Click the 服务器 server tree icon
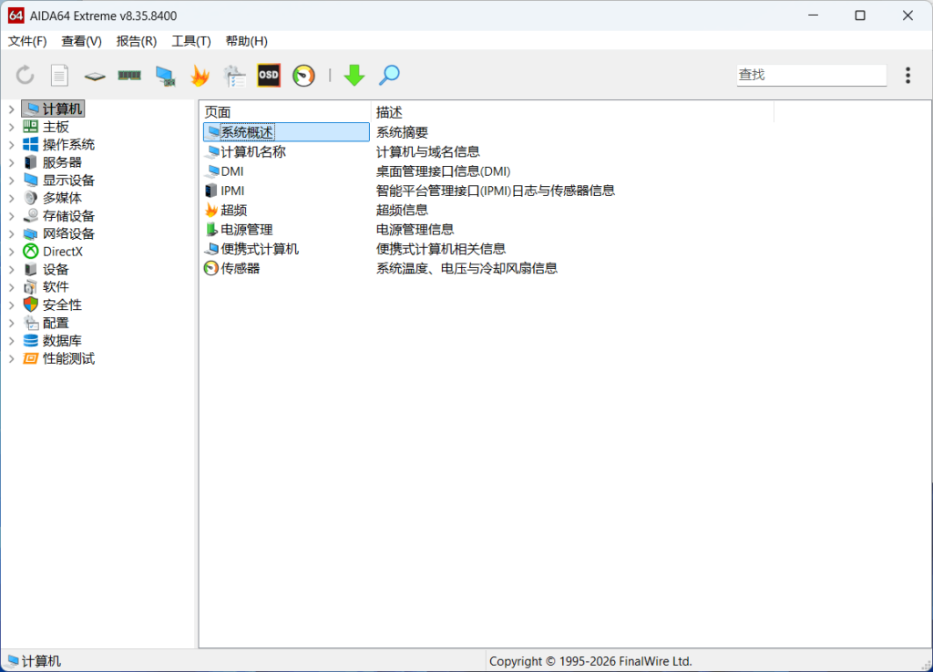The image size is (933, 672). coord(30,162)
